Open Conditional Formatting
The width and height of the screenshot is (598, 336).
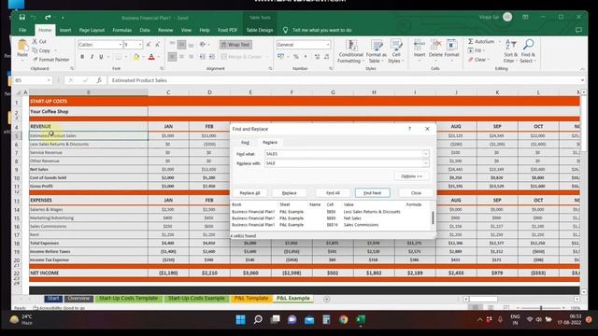pos(350,51)
